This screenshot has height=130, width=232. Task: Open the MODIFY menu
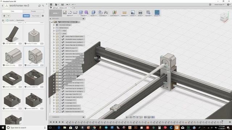94,16
